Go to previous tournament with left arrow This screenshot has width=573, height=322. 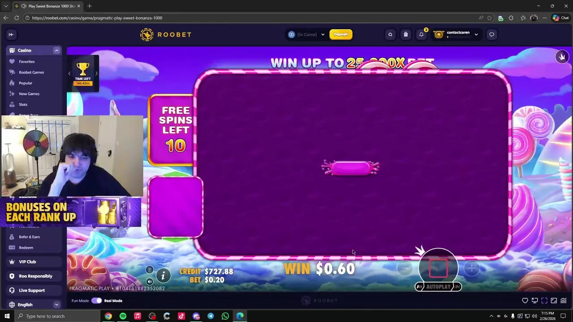click(x=69, y=73)
